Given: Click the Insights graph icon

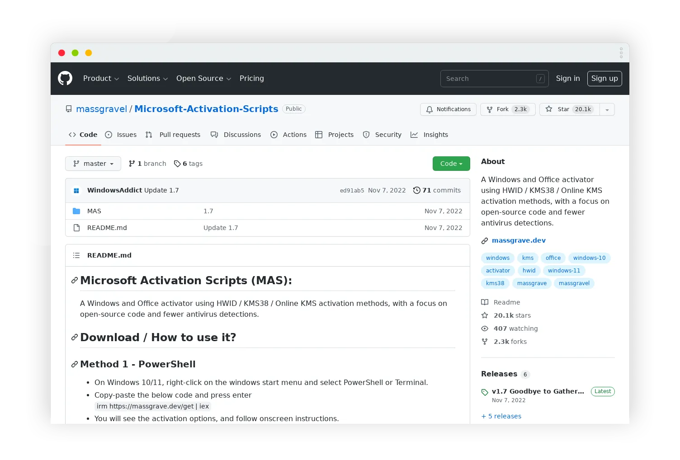Looking at the screenshot, I should (414, 135).
